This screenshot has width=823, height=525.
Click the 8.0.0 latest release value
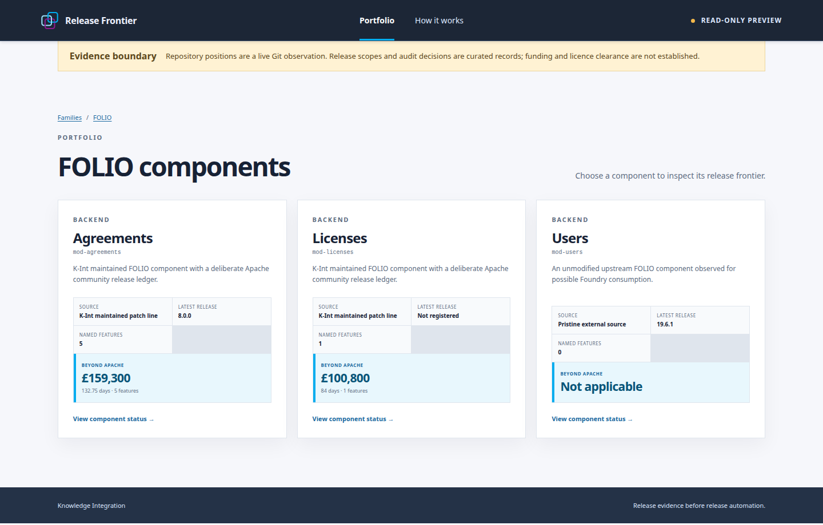pyautogui.click(x=185, y=316)
